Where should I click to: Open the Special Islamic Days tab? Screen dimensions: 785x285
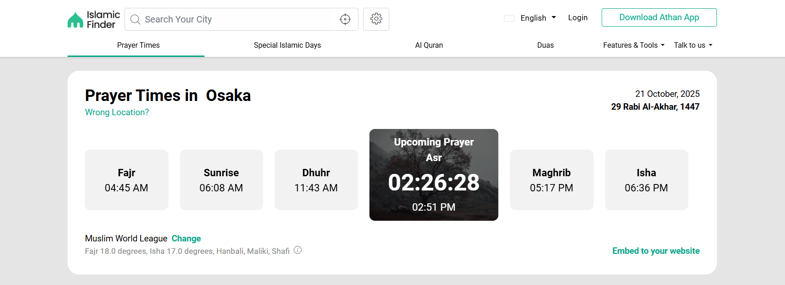click(287, 45)
